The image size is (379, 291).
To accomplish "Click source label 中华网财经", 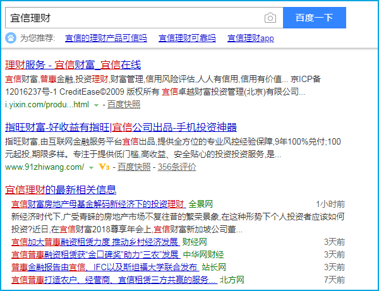I will (203, 254).
